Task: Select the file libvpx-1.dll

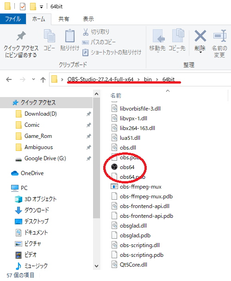Action: (x=129, y=118)
